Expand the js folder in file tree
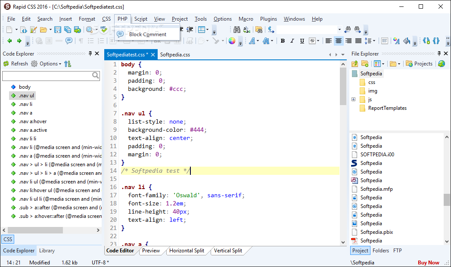 [354, 99]
